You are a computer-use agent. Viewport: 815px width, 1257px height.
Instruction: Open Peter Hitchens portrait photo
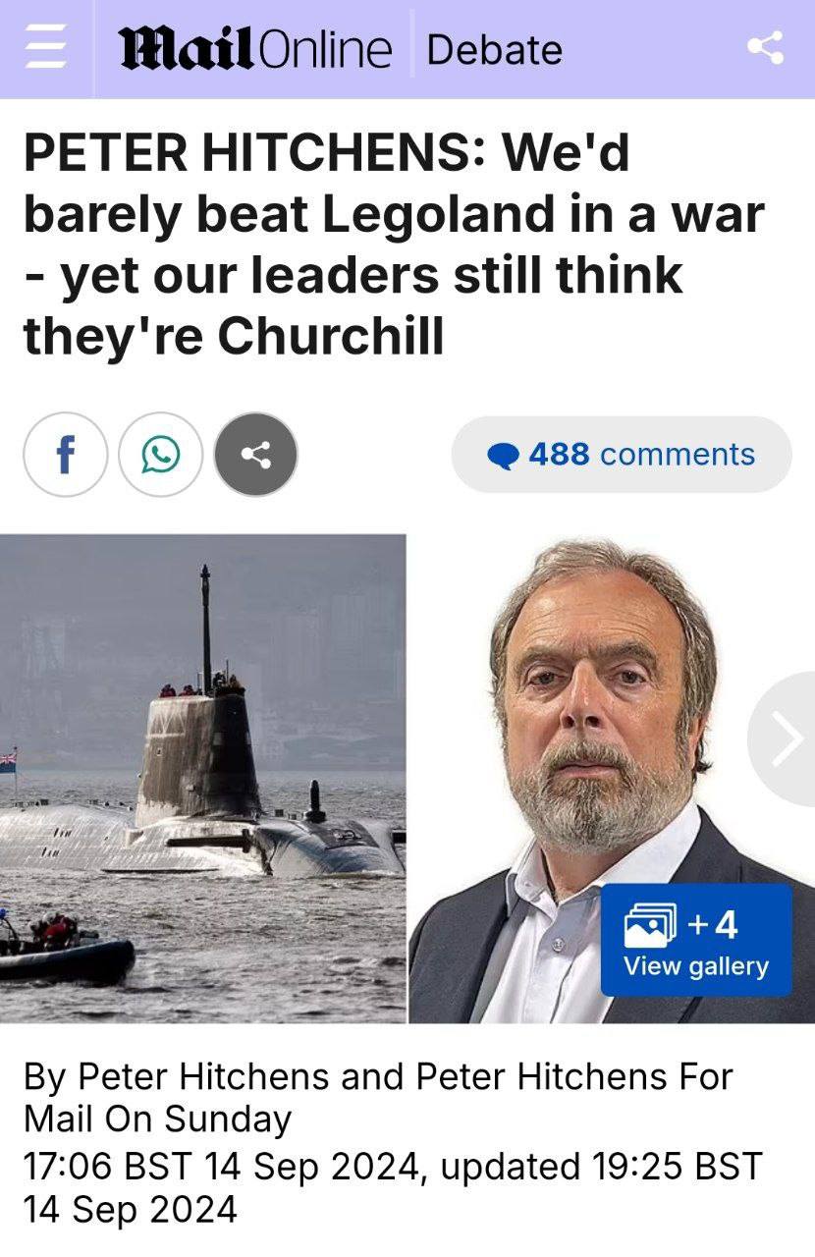pyautogui.click(x=612, y=778)
